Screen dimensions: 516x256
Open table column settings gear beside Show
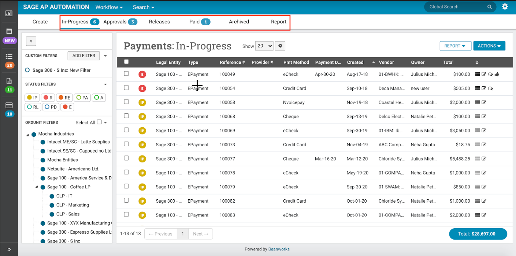(x=280, y=46)
